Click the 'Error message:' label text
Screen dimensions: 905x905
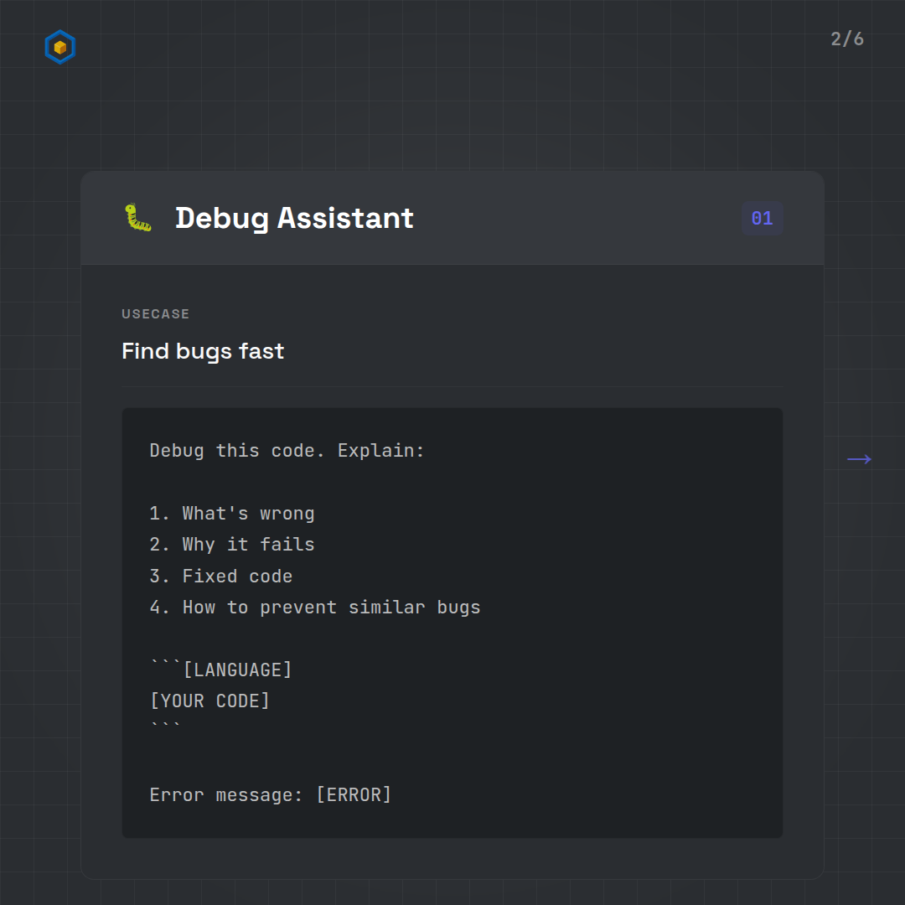(226, 795)
